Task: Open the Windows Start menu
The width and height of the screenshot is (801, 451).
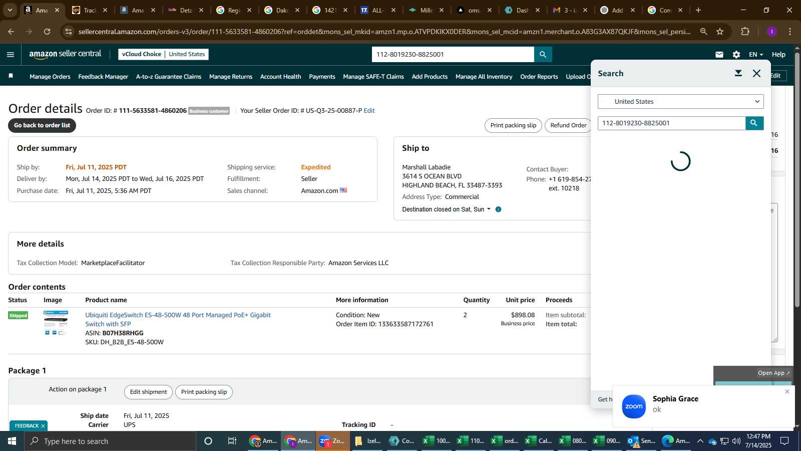Action: click(12, 441)
